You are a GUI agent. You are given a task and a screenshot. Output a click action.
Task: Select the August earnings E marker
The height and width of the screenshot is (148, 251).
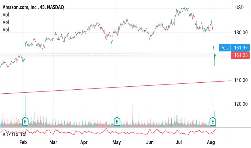[213, 121]
